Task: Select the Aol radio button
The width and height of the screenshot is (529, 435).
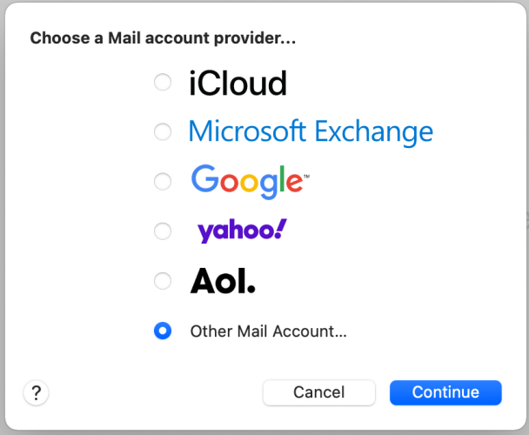Action: click(162, 281)
